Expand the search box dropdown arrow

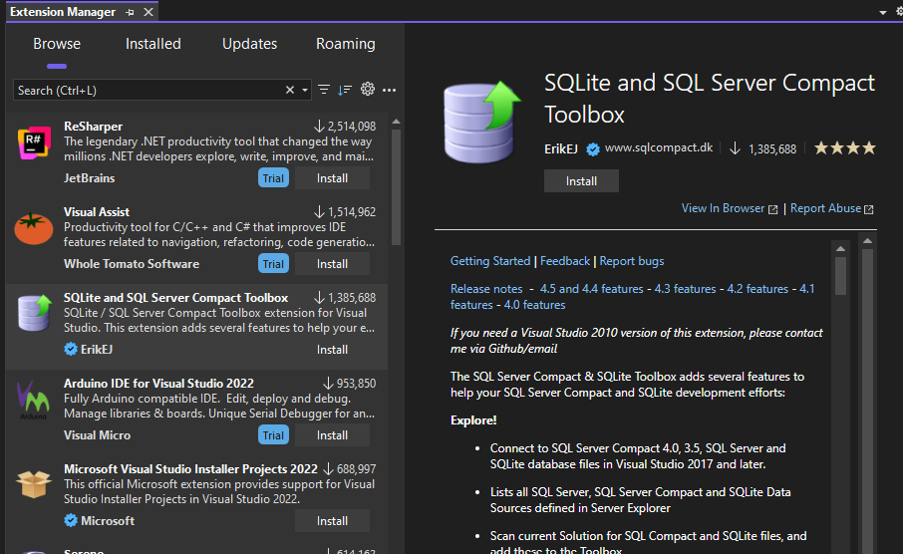coord(305,90)
